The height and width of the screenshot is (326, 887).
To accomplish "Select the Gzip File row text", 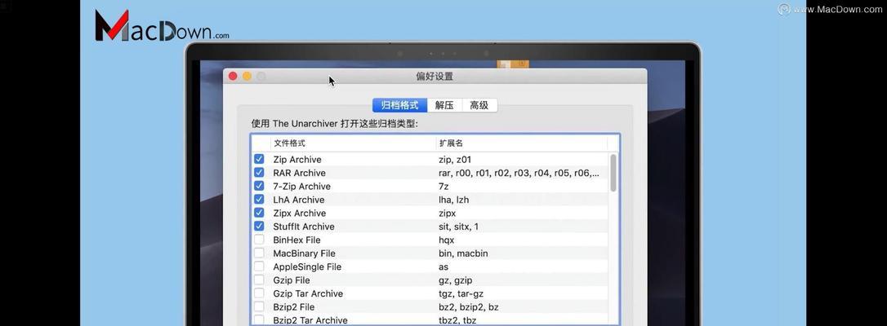I will (292, 280).
